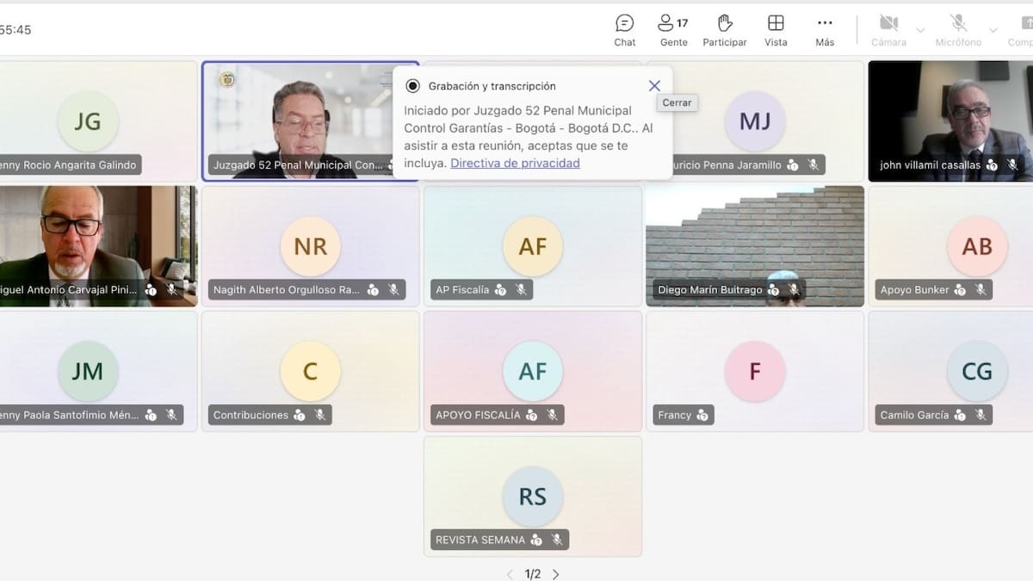Close the Grabación y transcripción notice
Screen dimensions: 1033x581
coord(654,85)
